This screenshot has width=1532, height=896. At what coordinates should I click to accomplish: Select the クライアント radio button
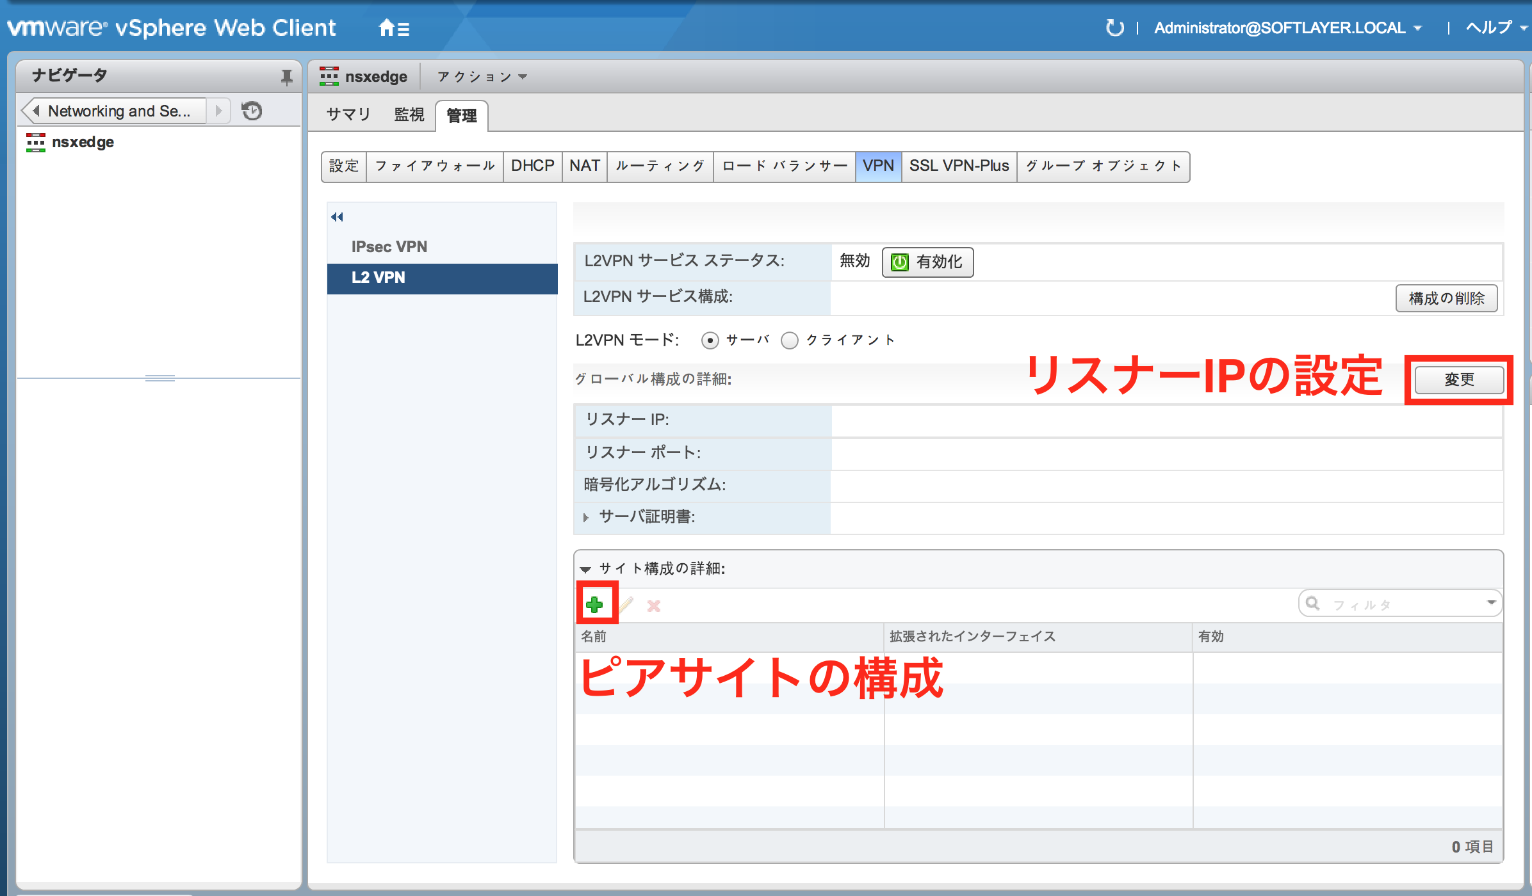pyautogui.click(x=790, y=340)
